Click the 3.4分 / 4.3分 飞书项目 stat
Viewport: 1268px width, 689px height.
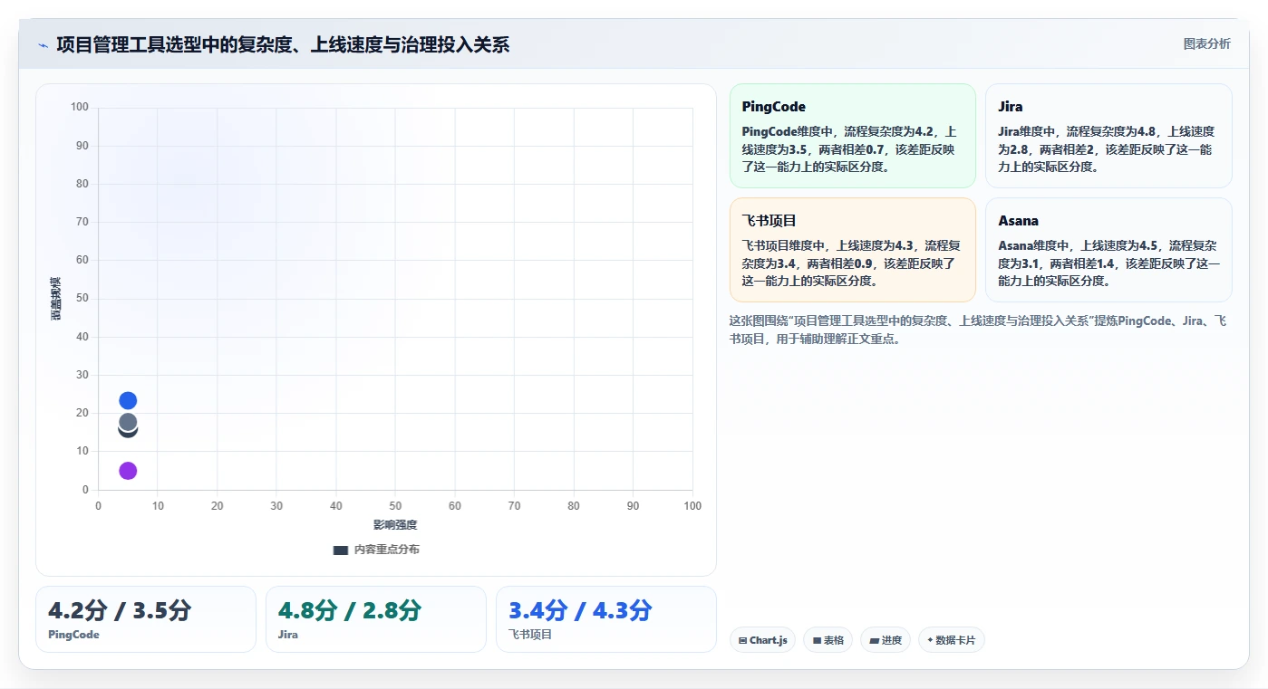tap(606, 619)
